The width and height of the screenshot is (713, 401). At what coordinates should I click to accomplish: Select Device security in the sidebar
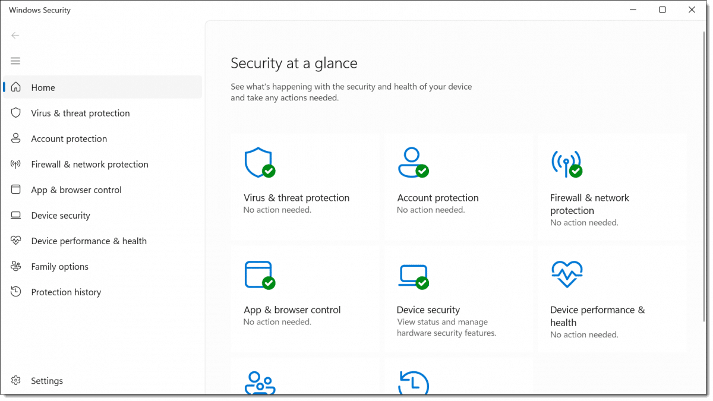coord(102,215)
